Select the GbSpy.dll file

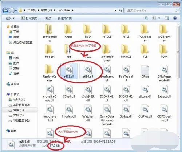pos(126,111)
